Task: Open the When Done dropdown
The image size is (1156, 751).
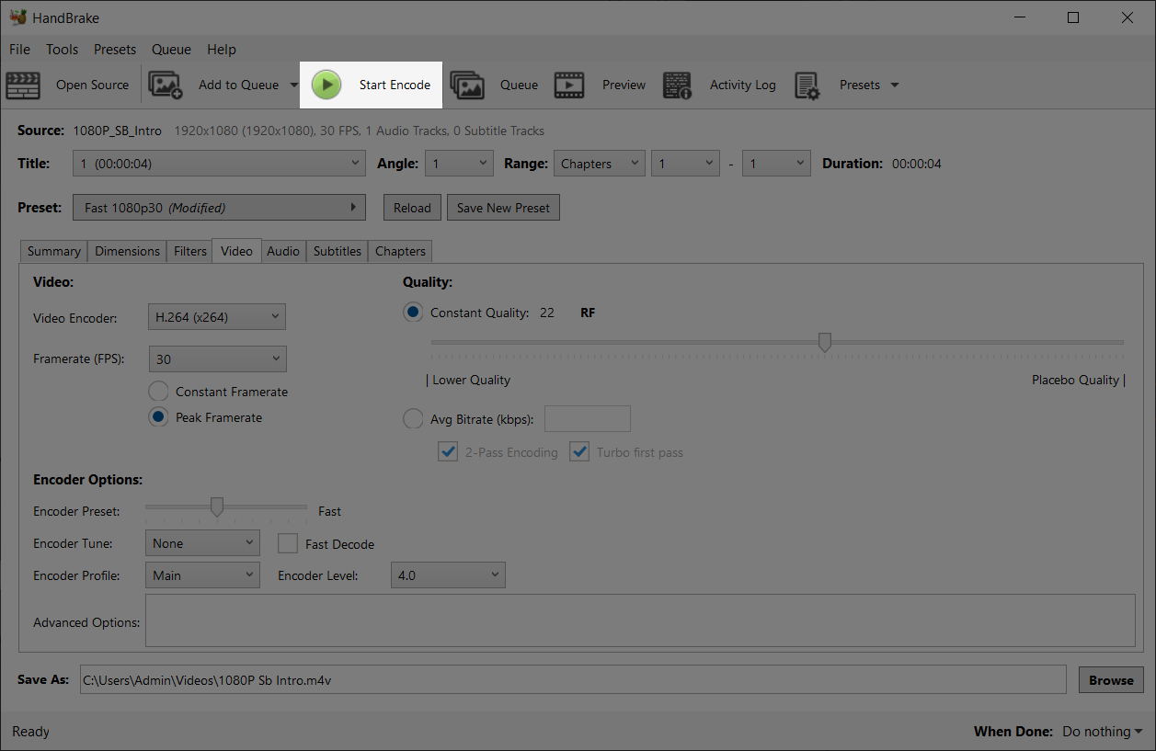Action: click(x=1103, y=732)
